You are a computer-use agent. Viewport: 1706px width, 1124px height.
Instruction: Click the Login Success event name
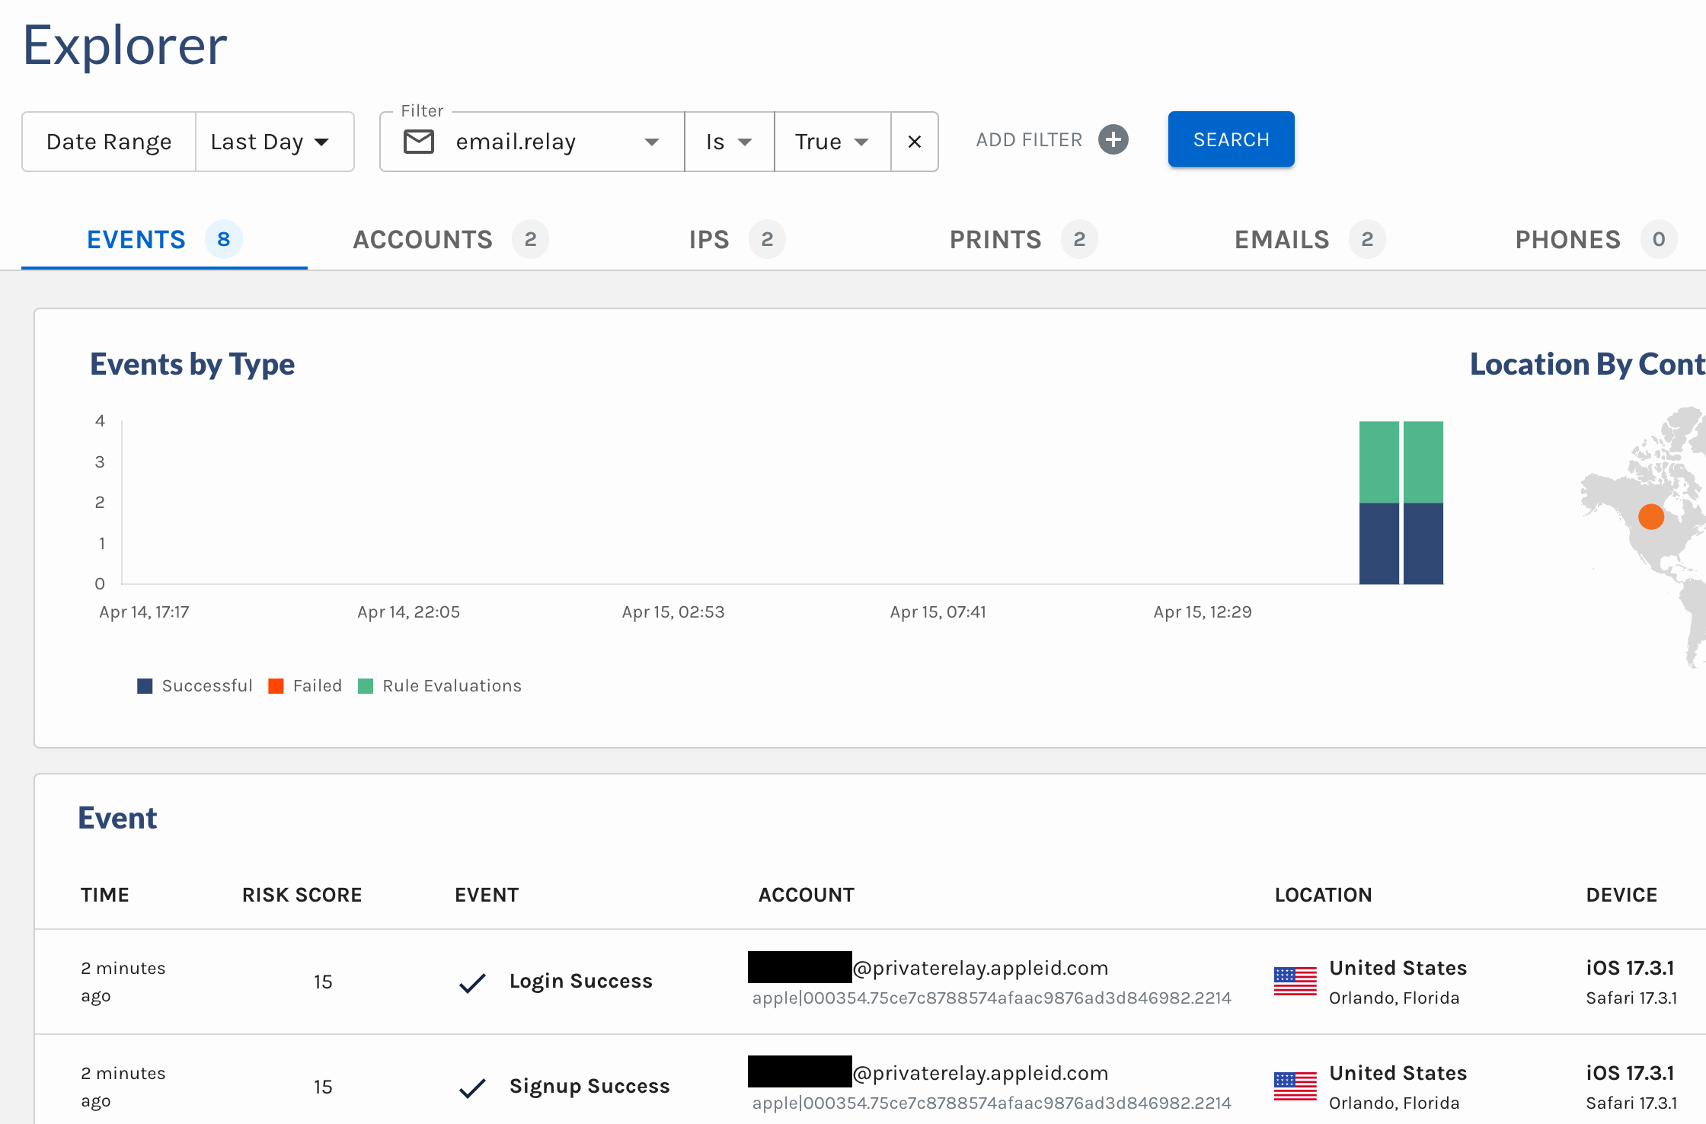581,982
